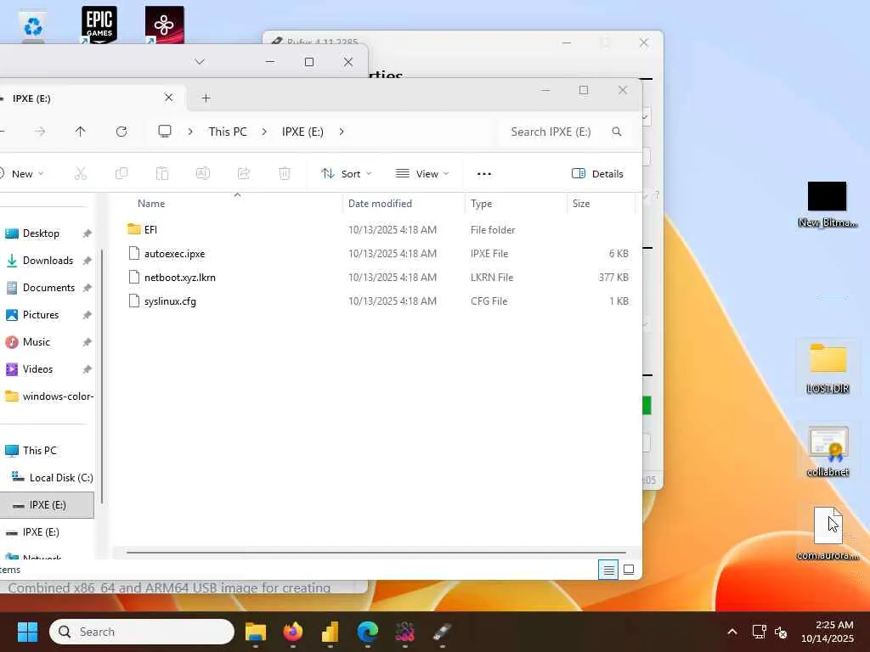Screen dimensions: 870x652
Task: Click the Delete trash icon
Action: pos(284,173)
